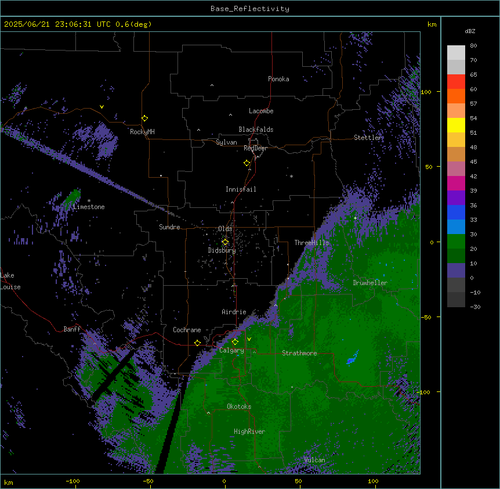Screen dimensions: 500x489
Task: Select the darkest gray -10 to -30 swatch
Action: pyautogui.click(x=456, y=300)
